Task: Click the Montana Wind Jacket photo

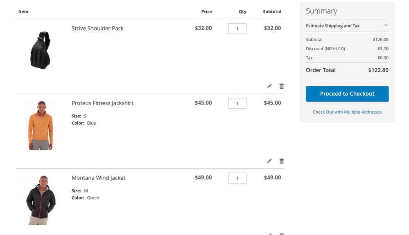Action: [x=41, y=200]
